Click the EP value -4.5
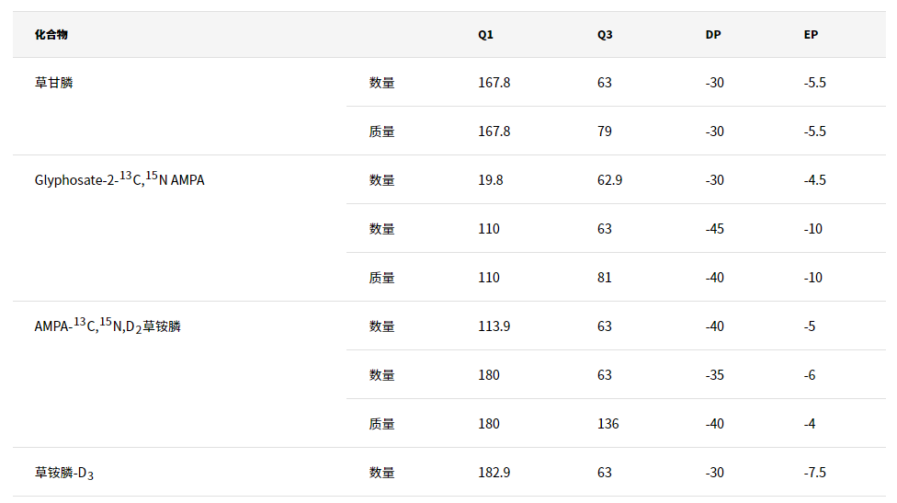 coord(815,180)
